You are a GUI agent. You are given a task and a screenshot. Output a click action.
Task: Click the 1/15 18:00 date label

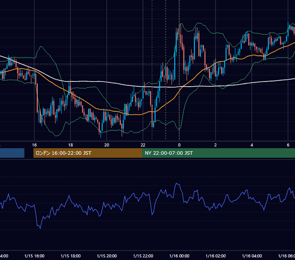(71, 256)
